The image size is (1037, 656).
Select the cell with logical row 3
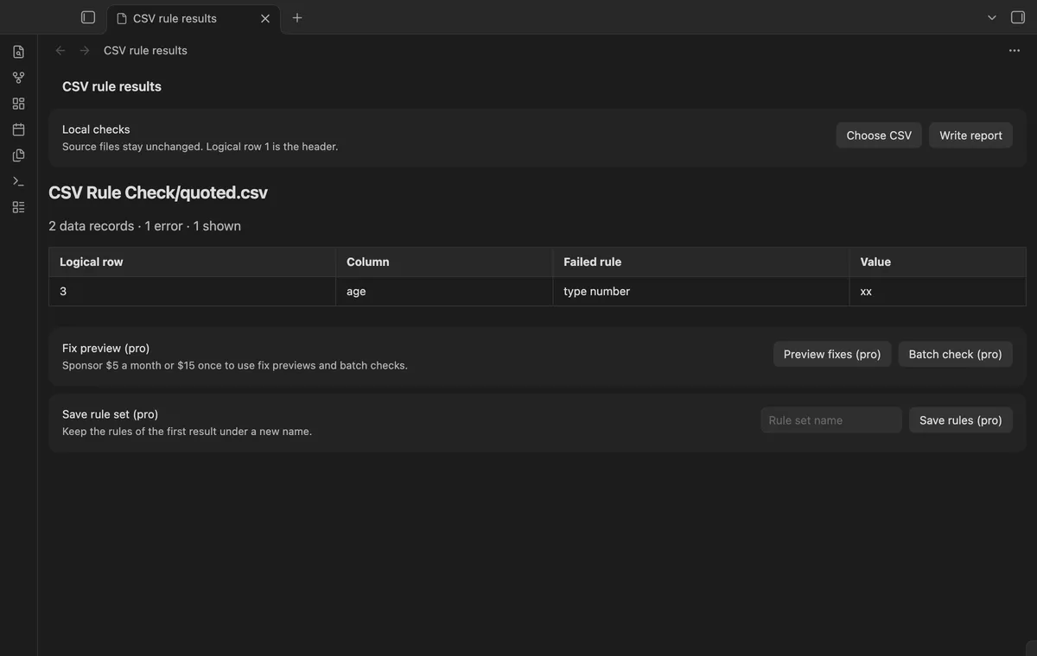tap(193, 292)
